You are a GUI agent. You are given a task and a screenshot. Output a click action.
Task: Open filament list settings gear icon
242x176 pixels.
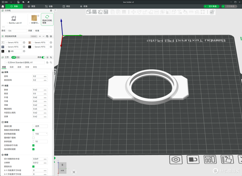pos(51,36)
